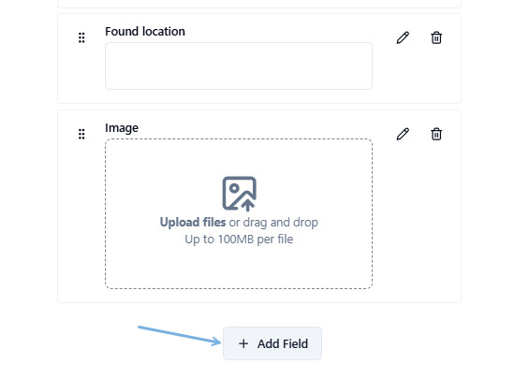The width and height of the screenshot is (530, 378).
Task: Click the plus icon on Add Field
Action: tap(243, 344)
